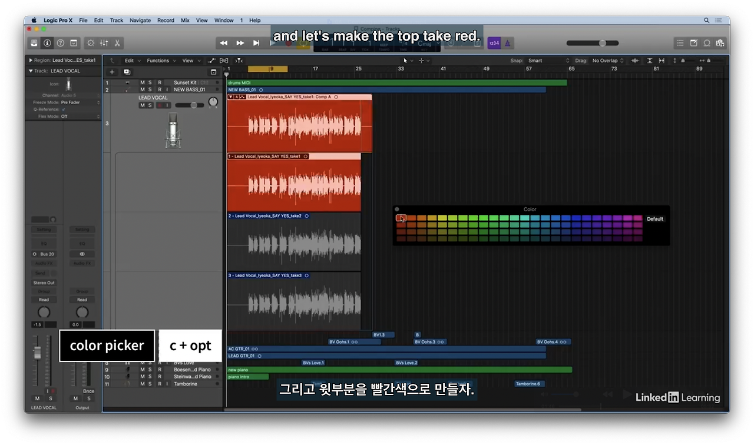The height and width of the screenshot is (445, 754).
Task: Toggle the Catch Playhead button
Action: [x=239, y=61]
